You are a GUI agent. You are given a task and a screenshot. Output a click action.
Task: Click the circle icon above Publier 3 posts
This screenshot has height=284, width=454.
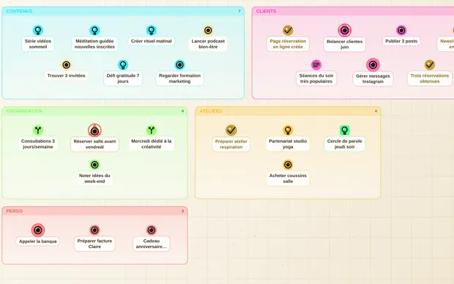click(x=401, y=30)
